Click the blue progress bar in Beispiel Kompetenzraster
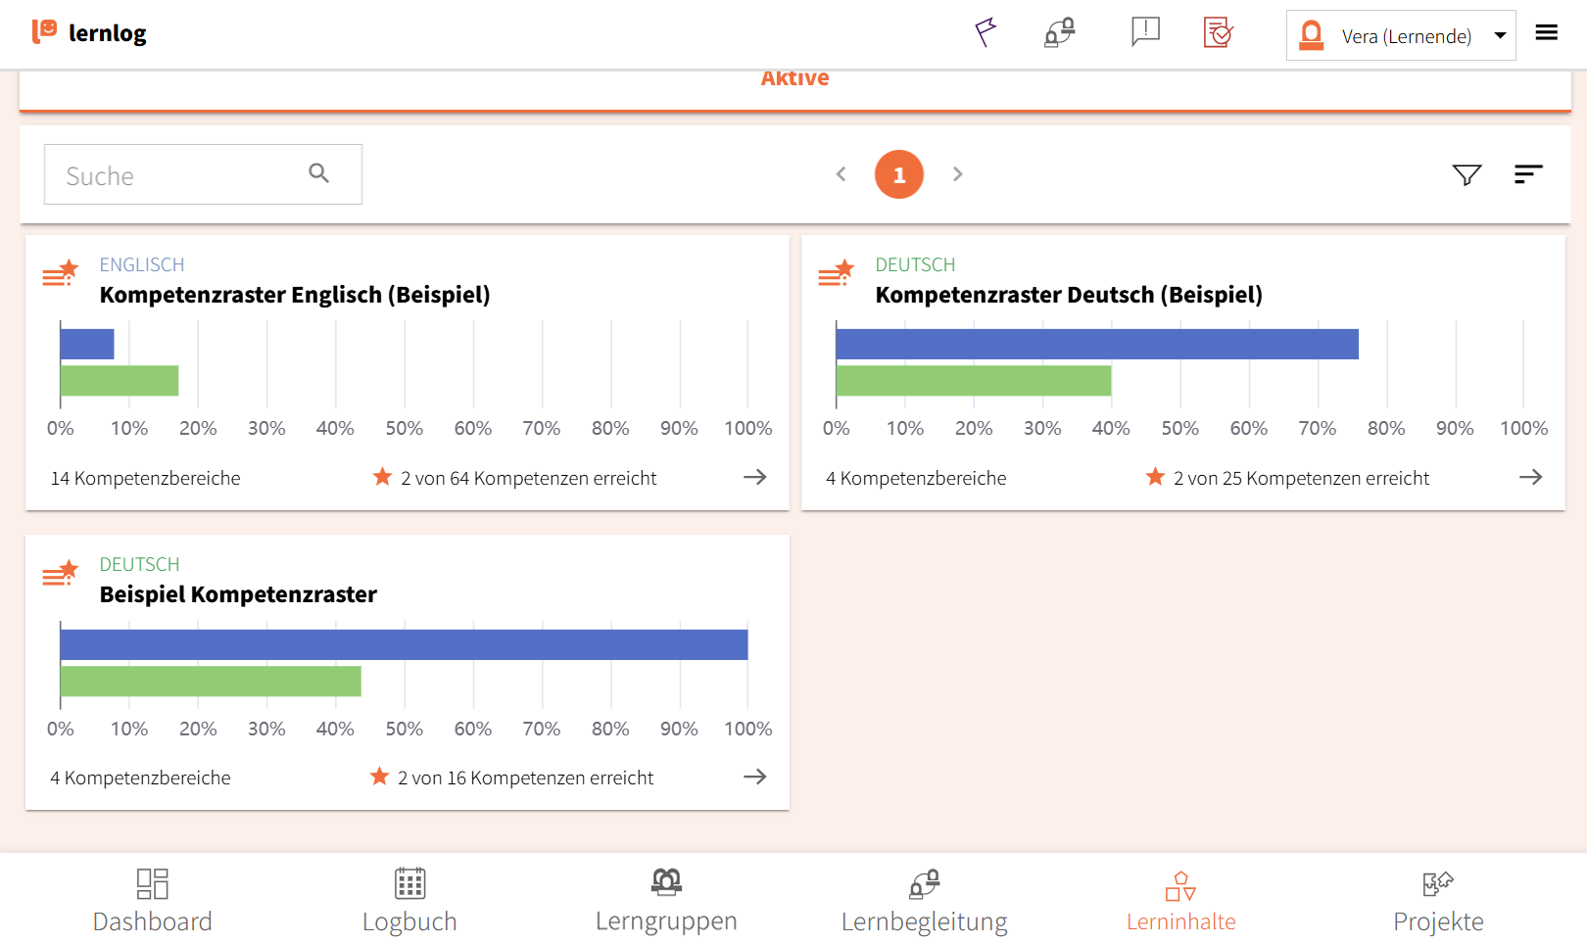Screen dimensions: 1587x943 click(404, 645)
